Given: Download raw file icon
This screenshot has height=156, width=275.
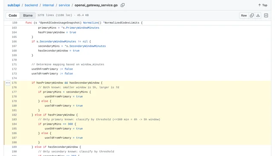Looking at the screenshot, I should click(258, 15).
